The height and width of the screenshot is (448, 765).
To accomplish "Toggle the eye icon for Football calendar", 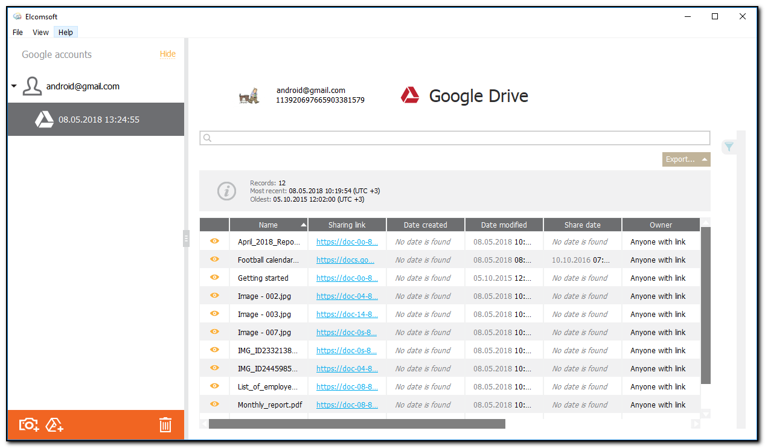I will (214, 260).
